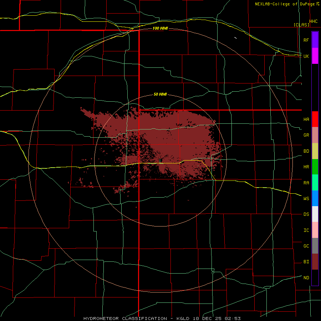This screenshot has height=321, width=321.
Task: Click the 100 NMI range ring label
Action: (160, 28)
